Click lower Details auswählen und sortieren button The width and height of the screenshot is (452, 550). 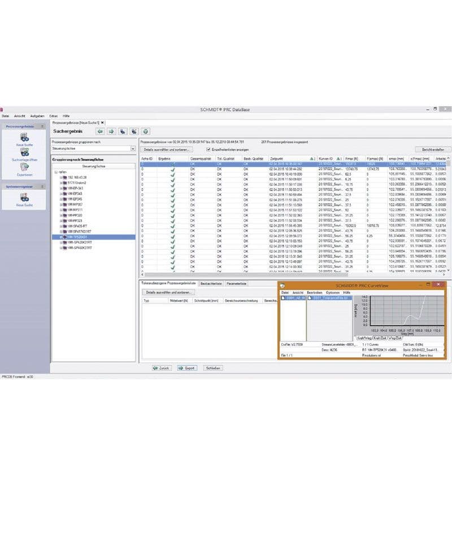(x=169, y=292)
